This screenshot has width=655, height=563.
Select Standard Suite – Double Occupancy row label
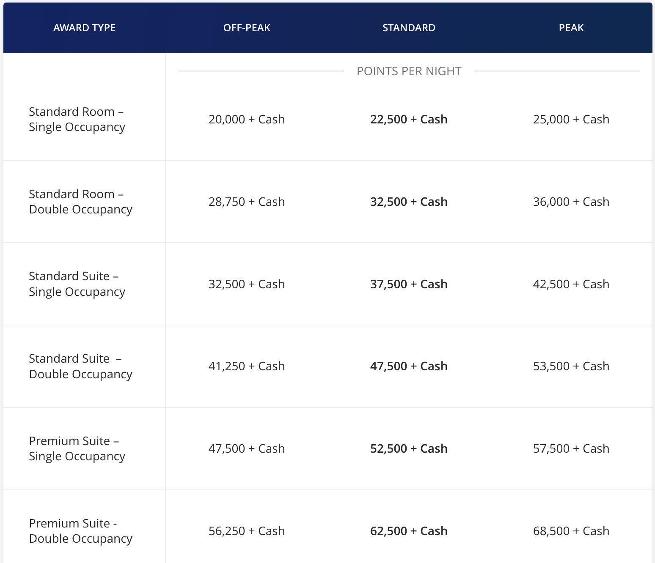coord(80,366)
